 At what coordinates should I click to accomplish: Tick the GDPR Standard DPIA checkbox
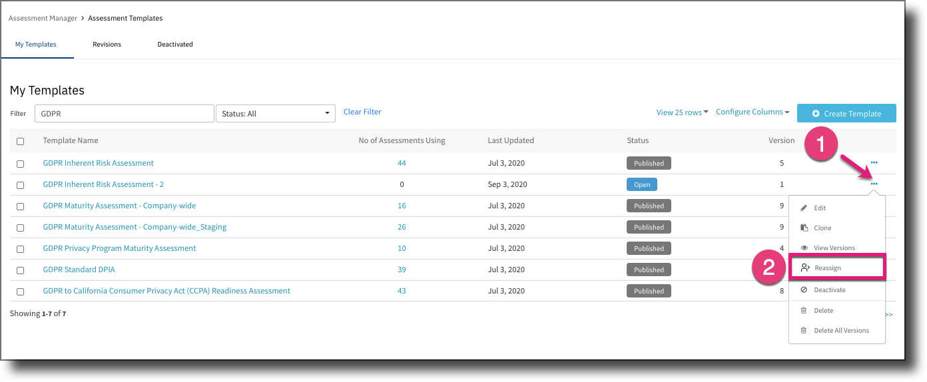[20, 270]
